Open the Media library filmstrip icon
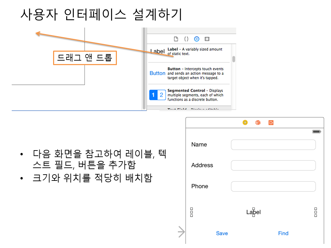 [x=207, y=39]
